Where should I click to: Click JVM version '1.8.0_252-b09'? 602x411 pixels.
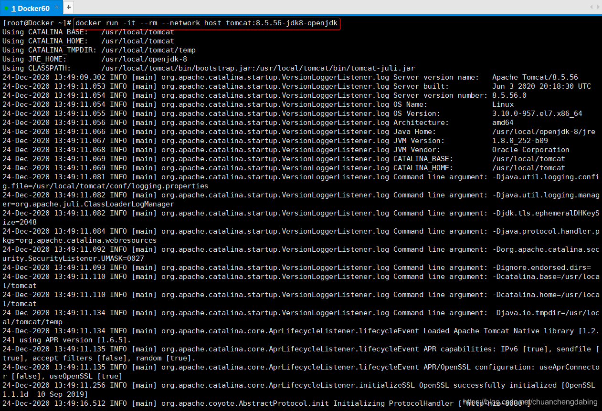pos(520,141)
